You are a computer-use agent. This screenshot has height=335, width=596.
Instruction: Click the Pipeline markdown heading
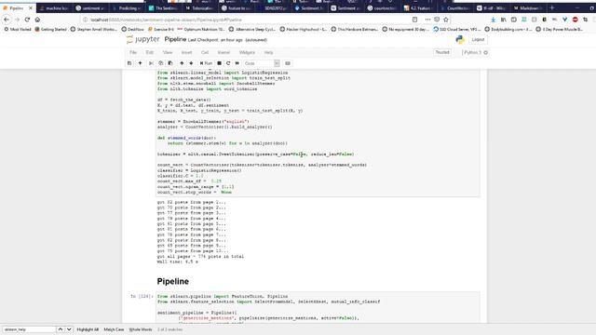pos(173,281)
